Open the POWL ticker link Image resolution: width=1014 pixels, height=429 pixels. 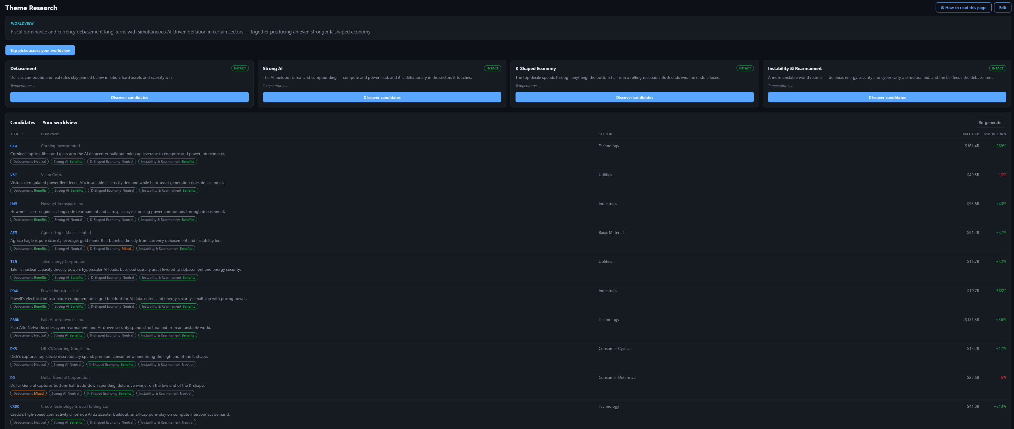coord(14,291)
